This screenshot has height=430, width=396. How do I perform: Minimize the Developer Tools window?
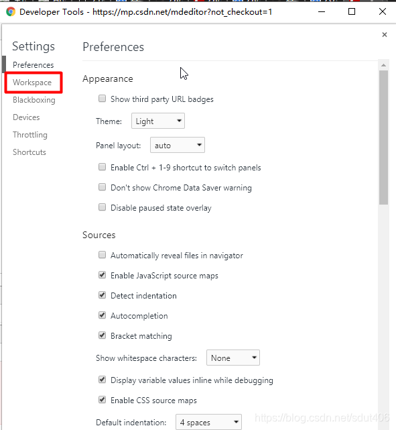tap(322, 12)
